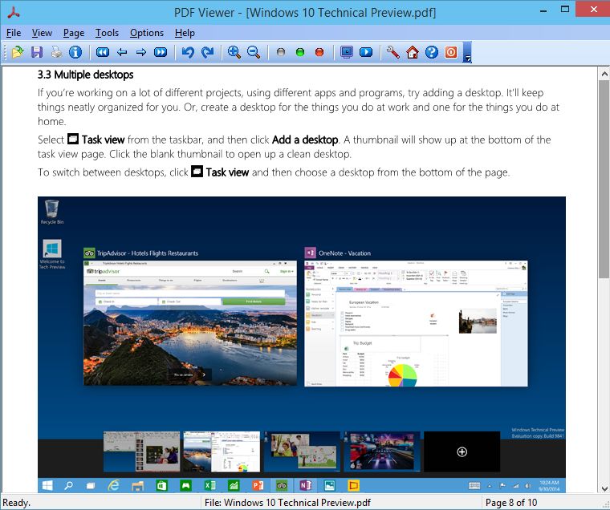Go to the next page with the right arrow
The height and width of the screenshot is (510, 610).
coord(141,52)
